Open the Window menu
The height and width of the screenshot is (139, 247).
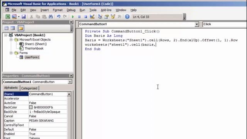point(121,10)
